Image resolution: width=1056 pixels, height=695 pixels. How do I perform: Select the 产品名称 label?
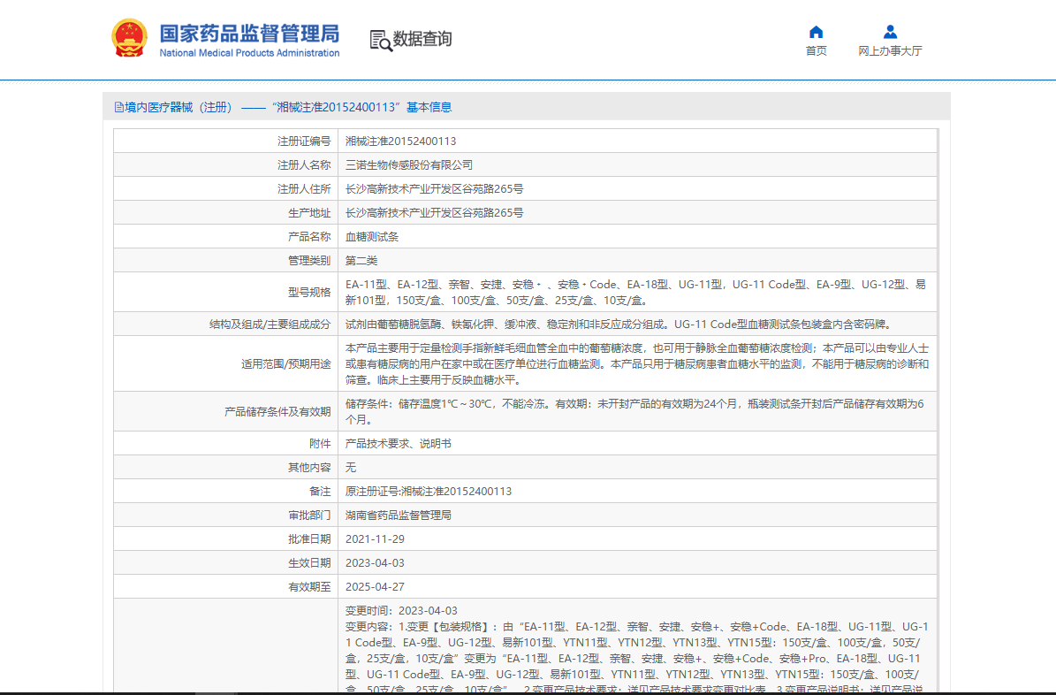point(309,237)
